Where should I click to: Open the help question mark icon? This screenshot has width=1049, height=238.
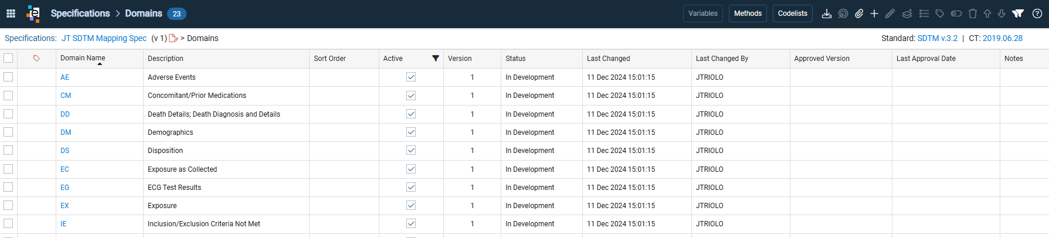point(1037,13)
